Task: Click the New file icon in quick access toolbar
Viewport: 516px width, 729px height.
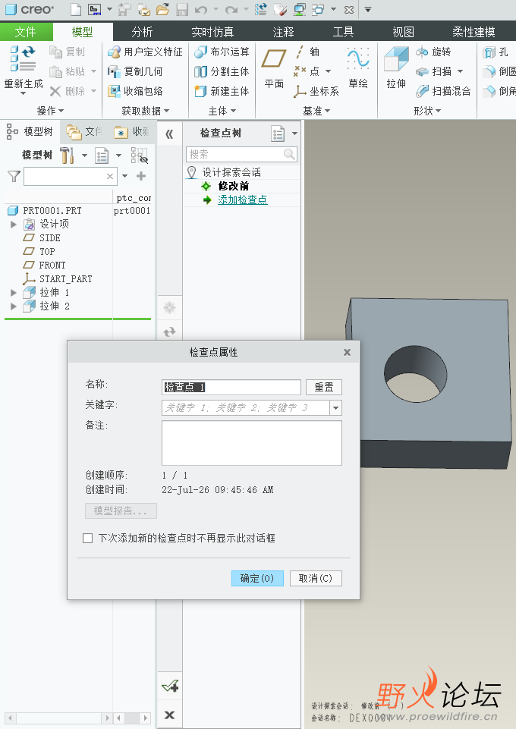Action: pos(76,9)
